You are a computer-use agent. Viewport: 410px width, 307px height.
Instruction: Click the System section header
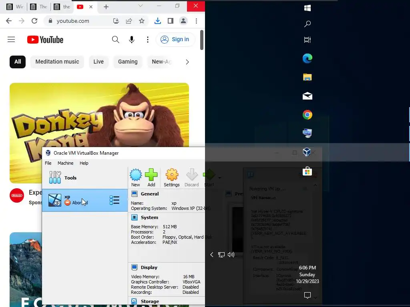[x=149, y=217]
